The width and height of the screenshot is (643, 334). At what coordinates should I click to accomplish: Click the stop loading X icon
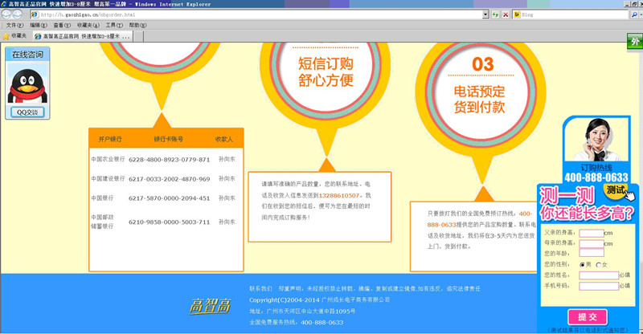506,14
